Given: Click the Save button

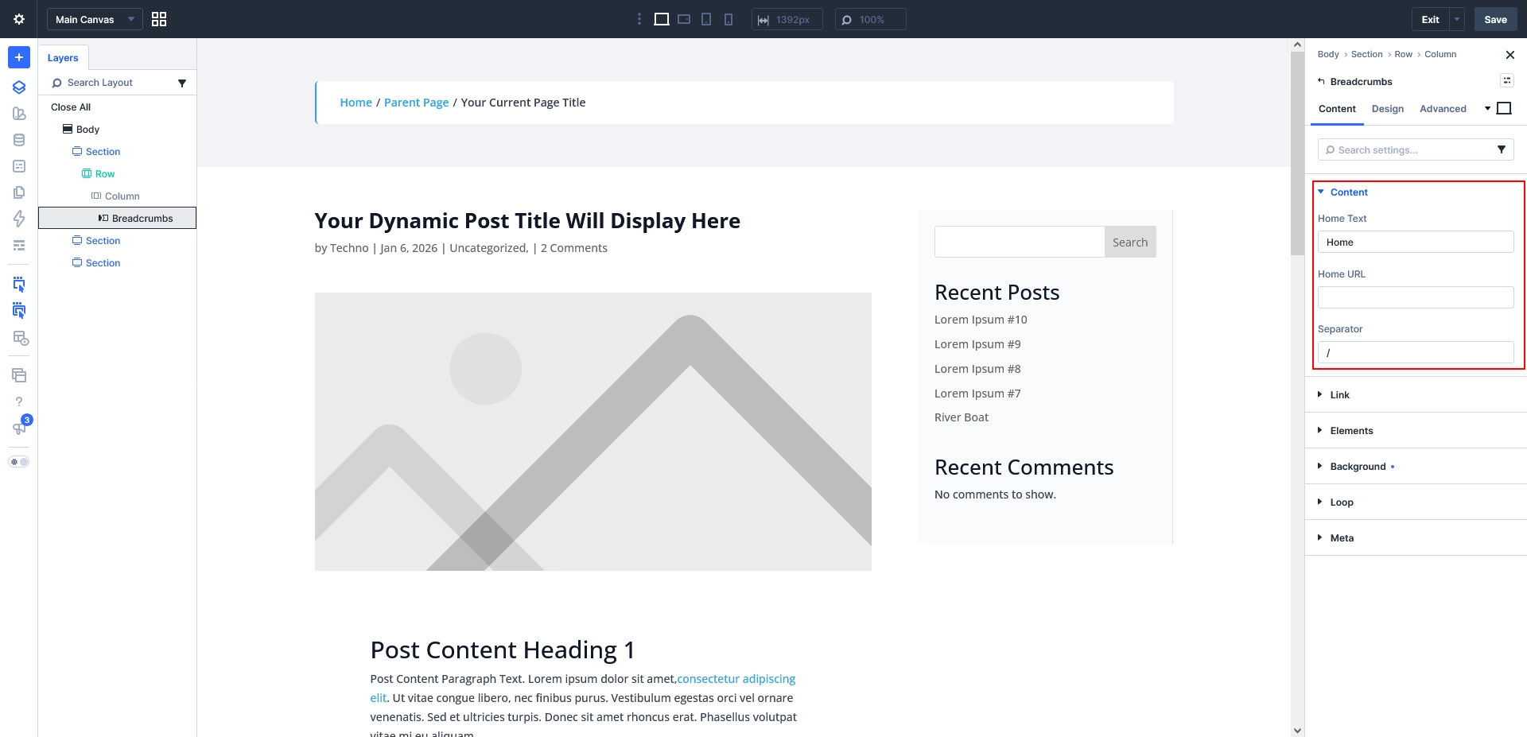Looking at the screenshot, I should click(1495, 19).
